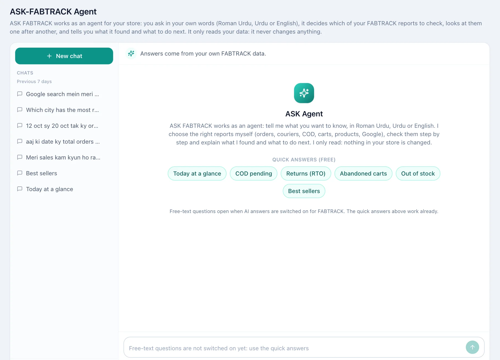This screenshot has width=500, height=360.
Task: Click the large ASK Agent sparkle logo
Action: [304, 93]
